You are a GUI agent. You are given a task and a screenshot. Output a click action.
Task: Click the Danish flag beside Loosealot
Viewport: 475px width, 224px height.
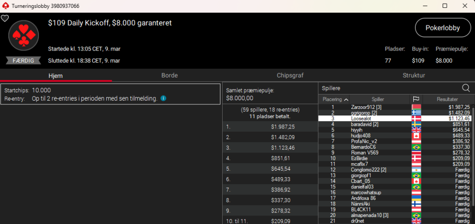pyautogui.click(x=416, y=119)
